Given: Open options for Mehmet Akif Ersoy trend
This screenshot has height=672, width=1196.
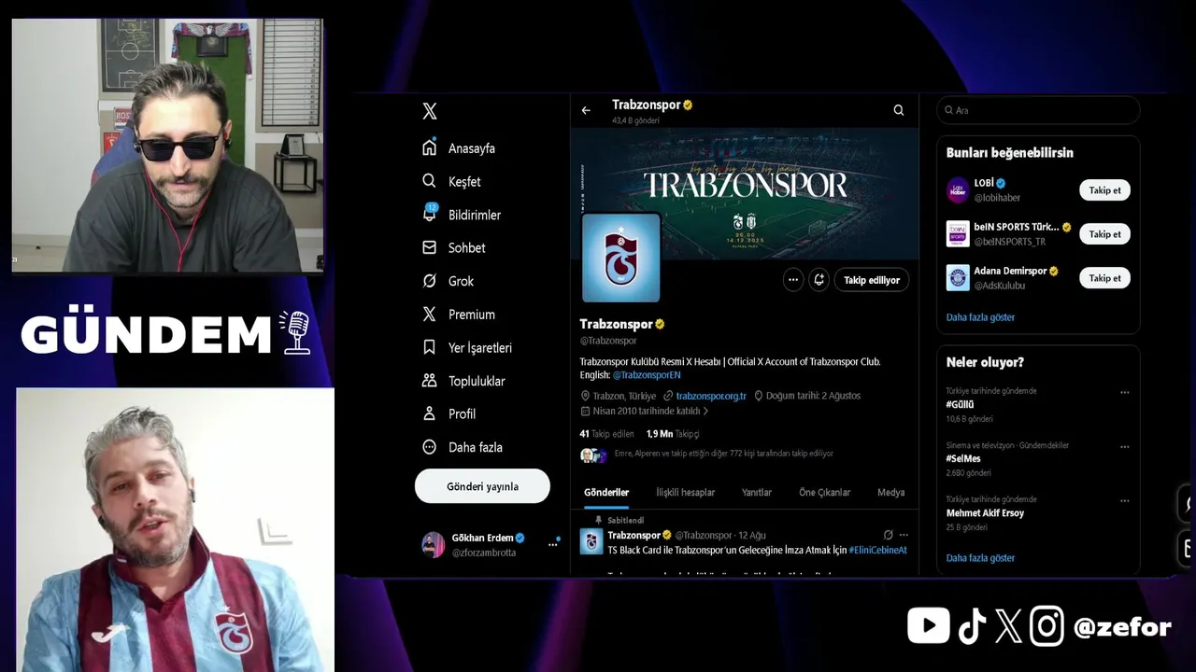Looking at the screenshot, I should [x=1125, y=500].
